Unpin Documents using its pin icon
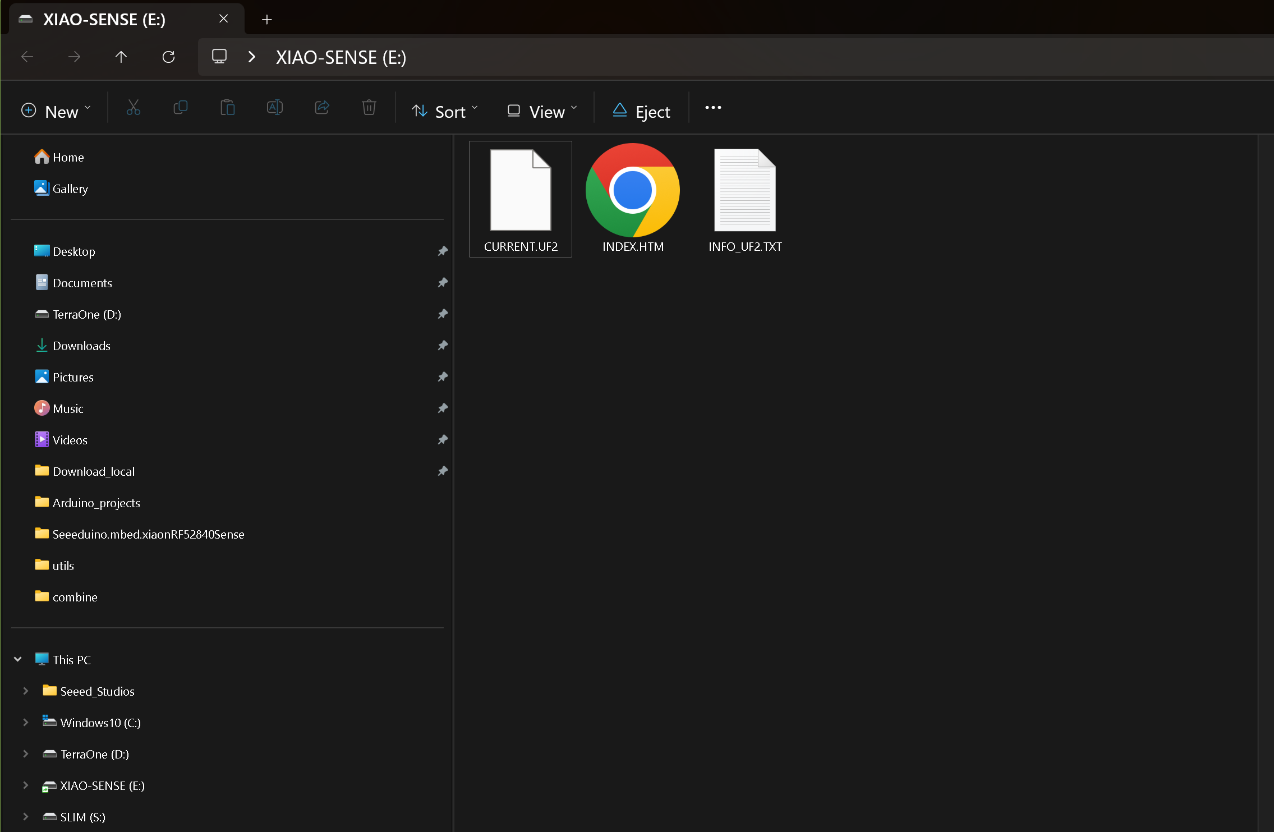The image size is (1274, 832). tap(443, 283)
